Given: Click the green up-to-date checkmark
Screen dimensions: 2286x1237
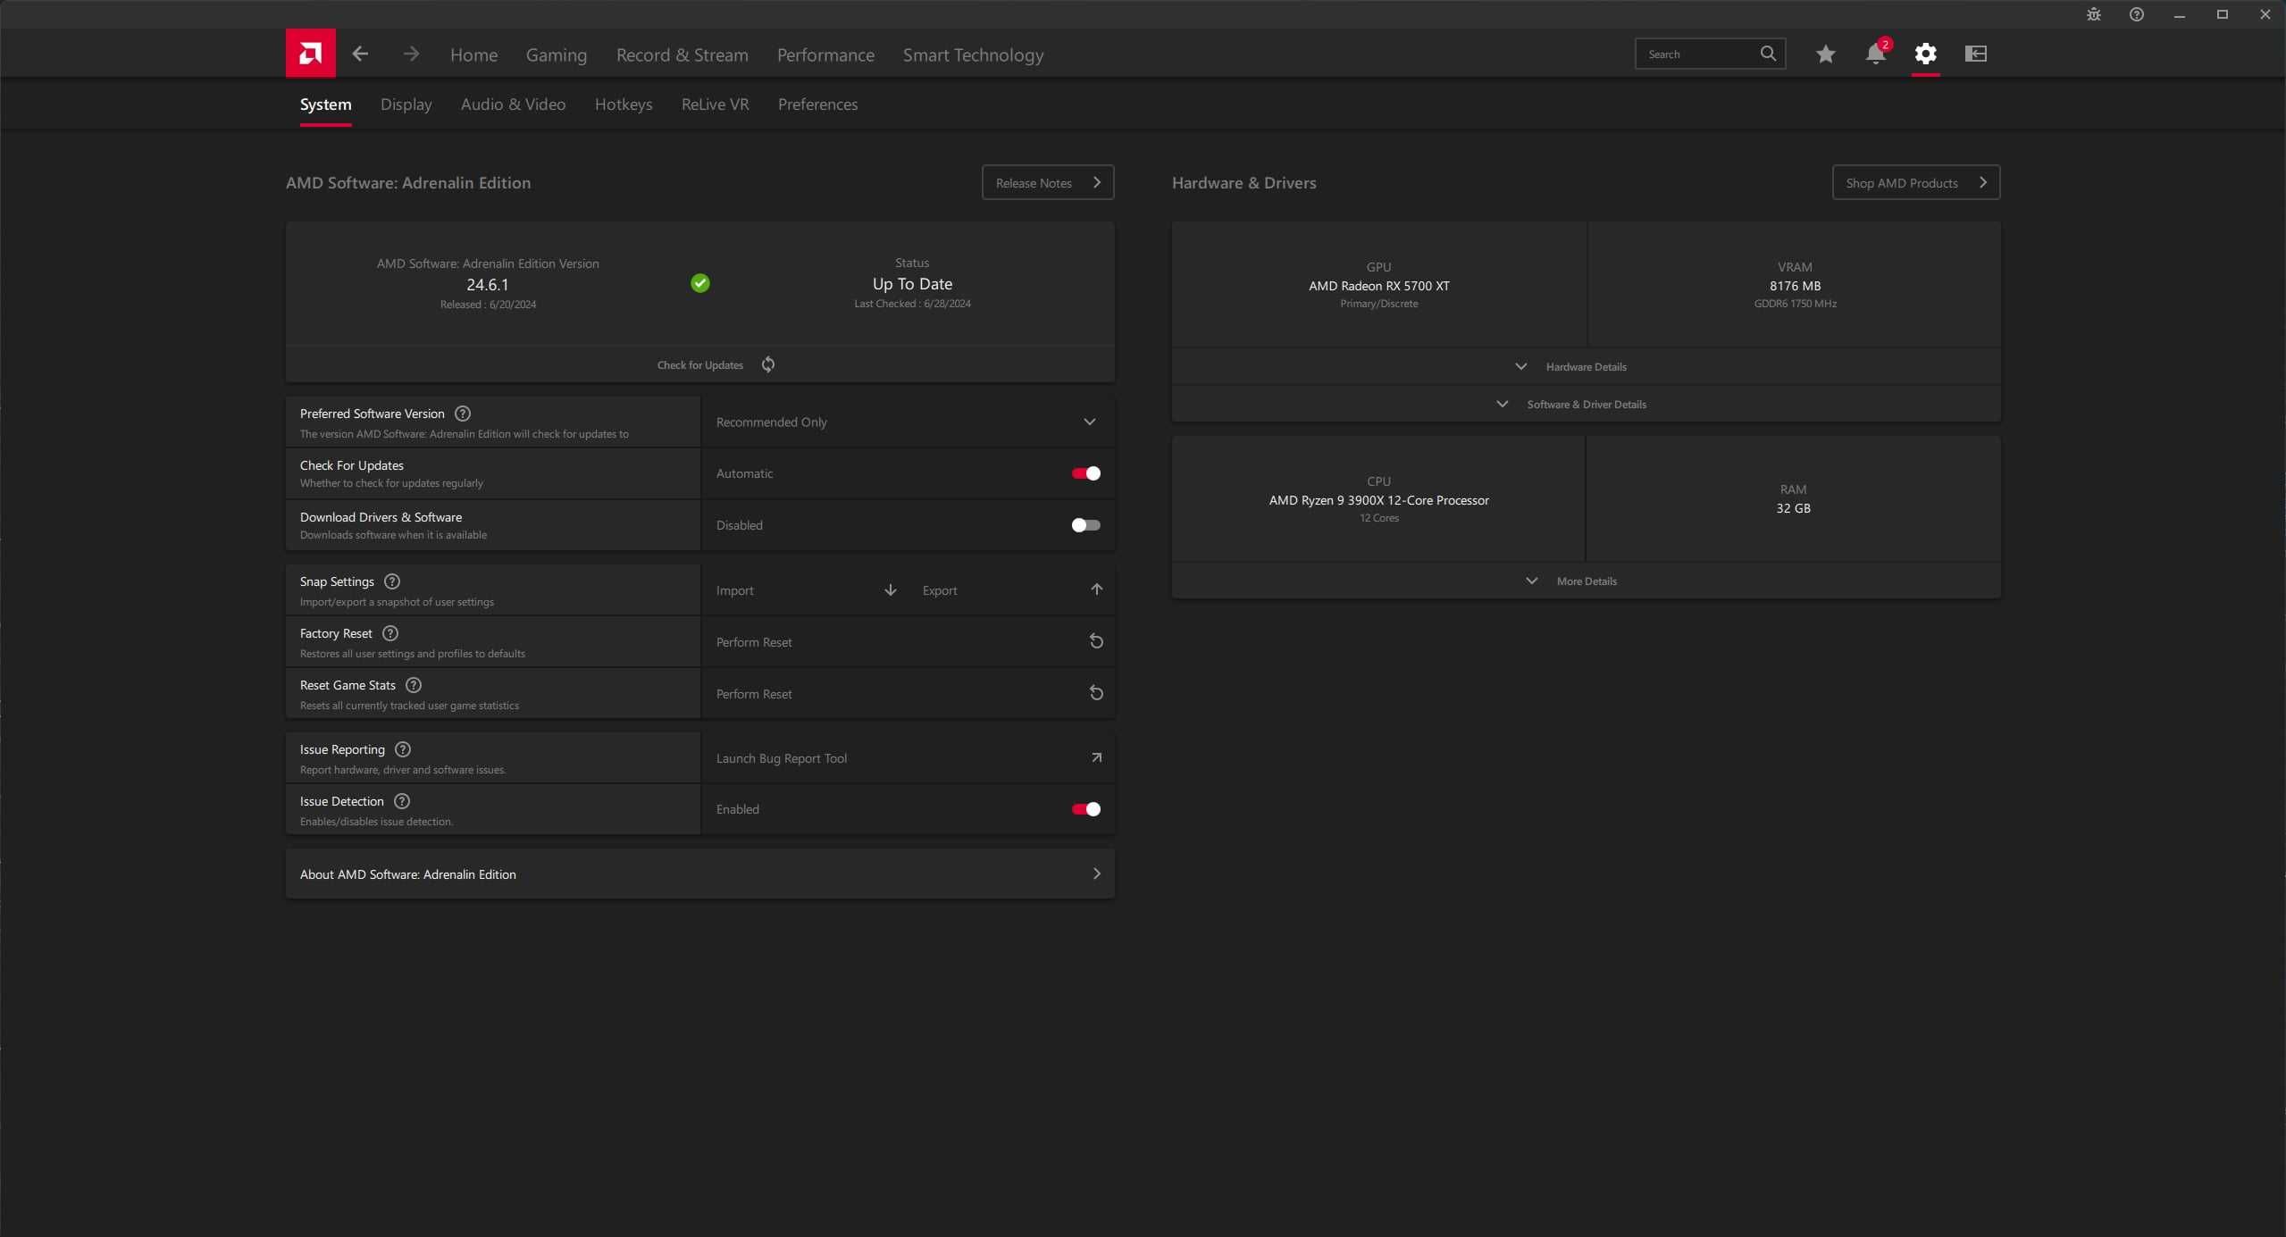Looking at the screenshot, I should (699, 283).
